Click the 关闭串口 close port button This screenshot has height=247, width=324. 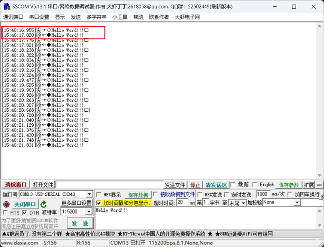click(25, 204)
